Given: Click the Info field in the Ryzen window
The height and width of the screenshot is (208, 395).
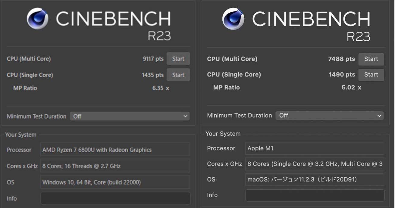Looking at the screenshot, I should tap(115, 198).
